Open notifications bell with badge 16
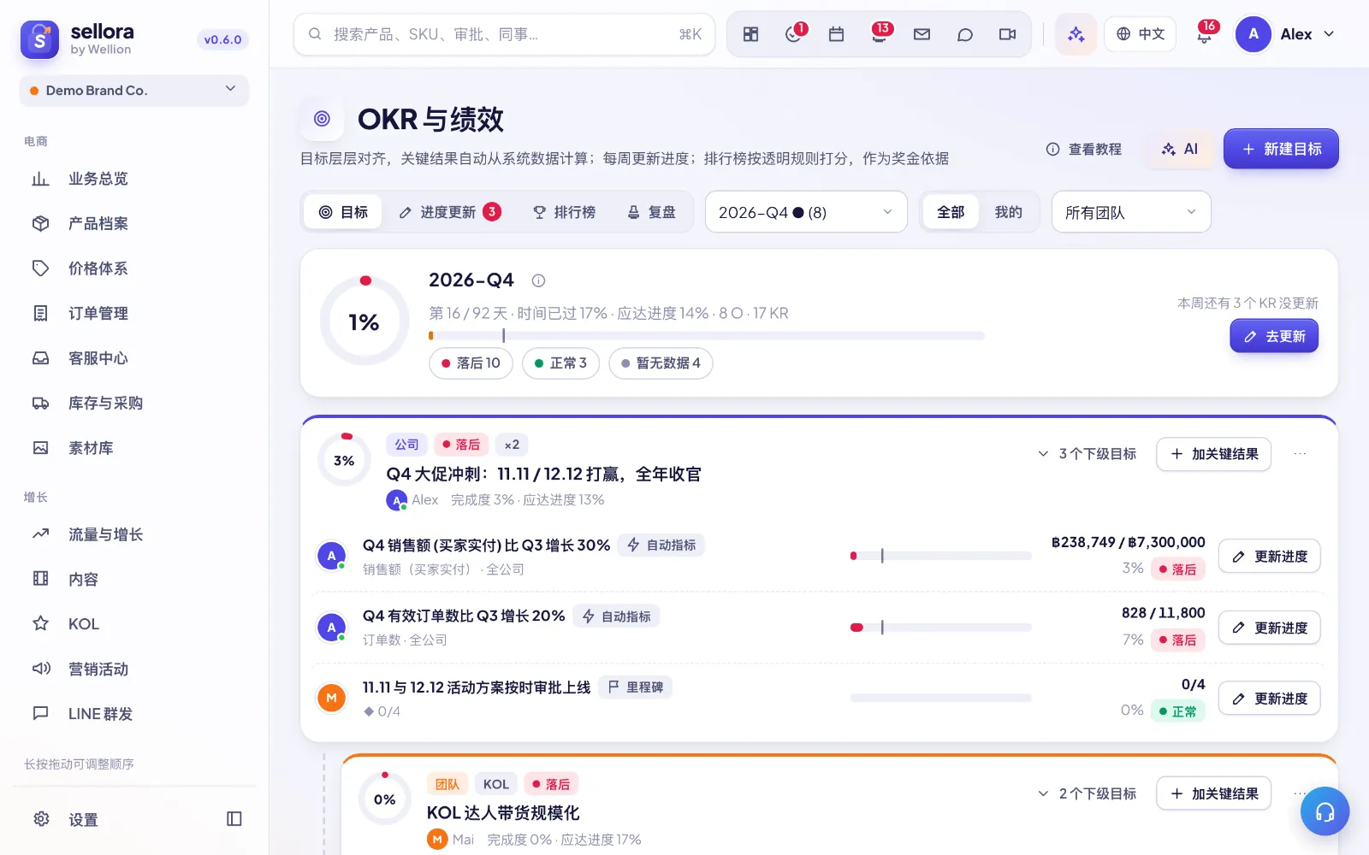Viewport: 1369px width, 855px height. coord(1205,34)
